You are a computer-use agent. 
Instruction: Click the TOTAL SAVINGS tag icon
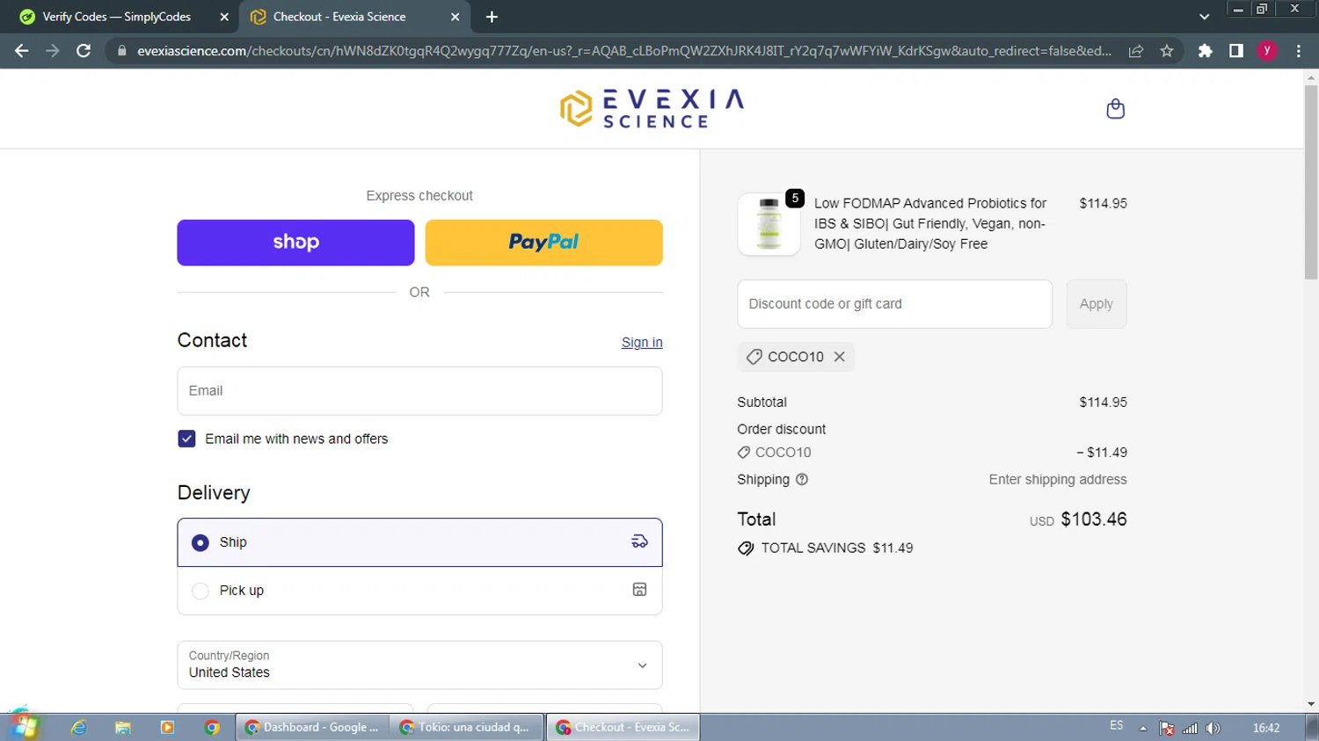tap(746, 548)
